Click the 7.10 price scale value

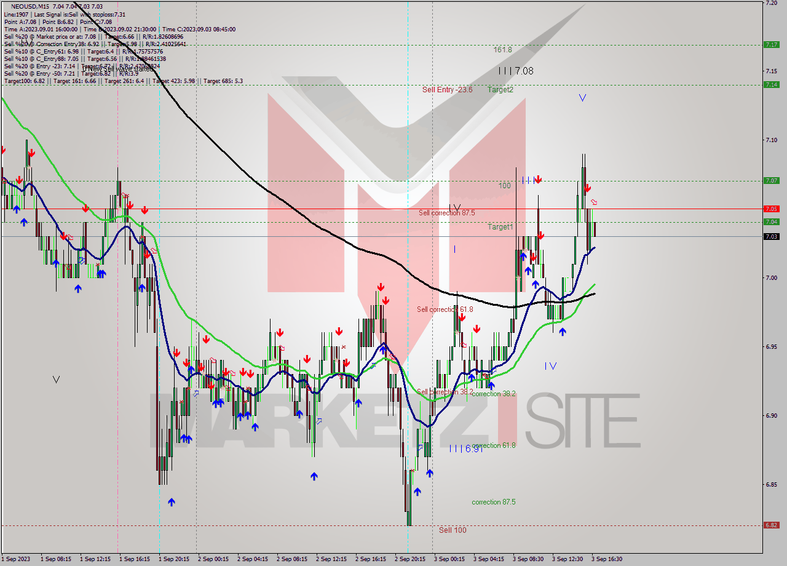[771, 140]
